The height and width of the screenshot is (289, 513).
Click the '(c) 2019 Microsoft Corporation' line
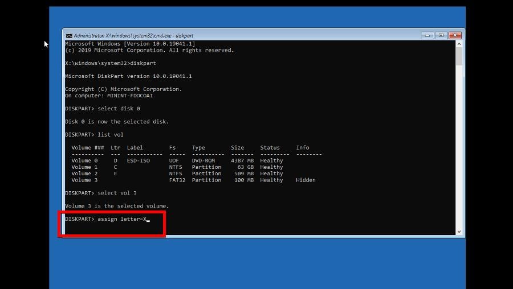[x=149, y=50]
